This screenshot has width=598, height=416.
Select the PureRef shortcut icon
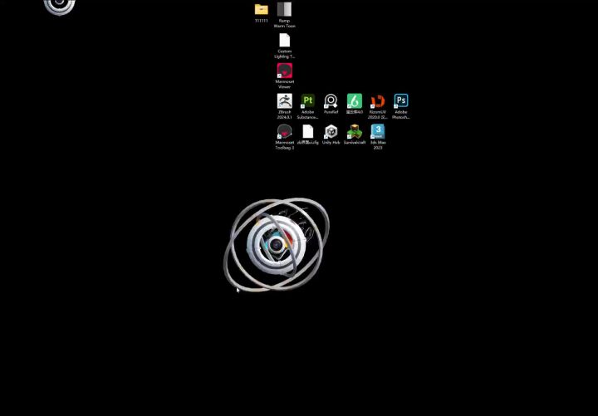point(331,101)
